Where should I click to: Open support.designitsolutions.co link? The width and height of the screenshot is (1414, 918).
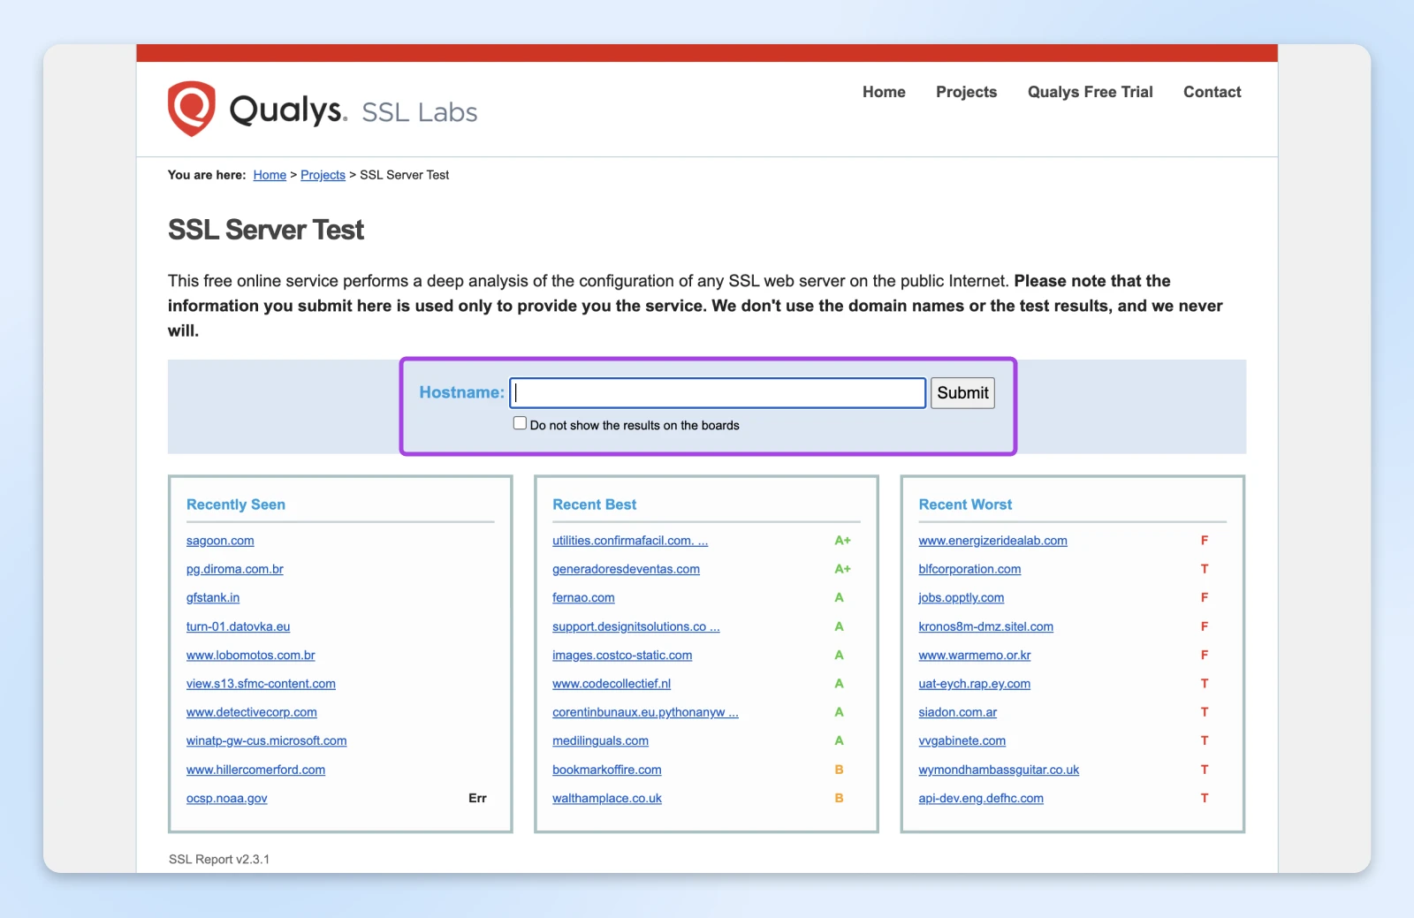636,626
